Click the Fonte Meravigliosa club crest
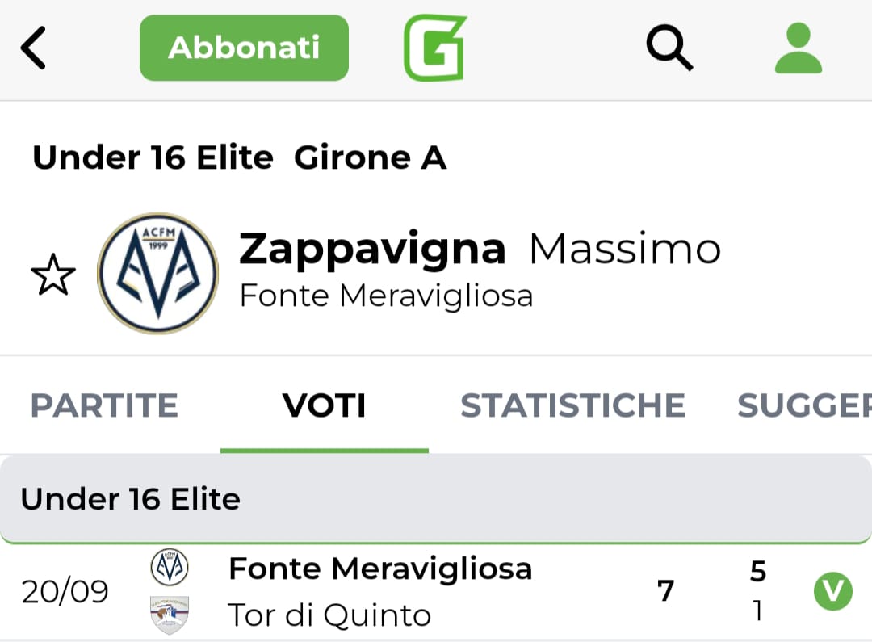Viewport: 872px width, 642px height. click(158, 274)
